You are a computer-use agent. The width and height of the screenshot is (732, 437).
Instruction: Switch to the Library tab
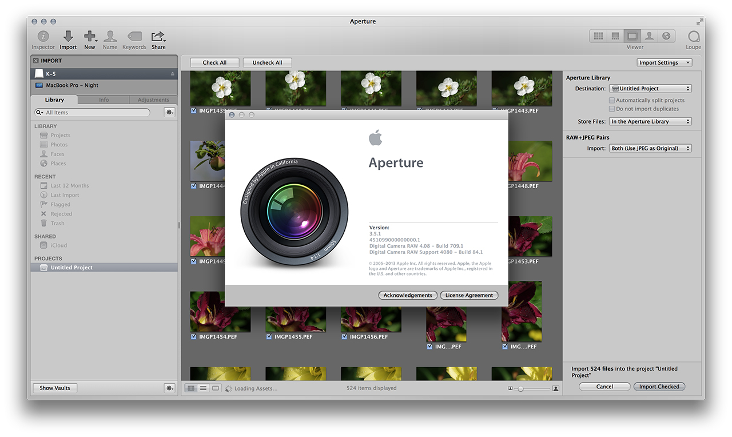[54, 100]
